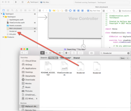Show the Test navigator diamond icon
Image resolution: width=131 pixels, height=111 pixels.
tap(21, 10)
